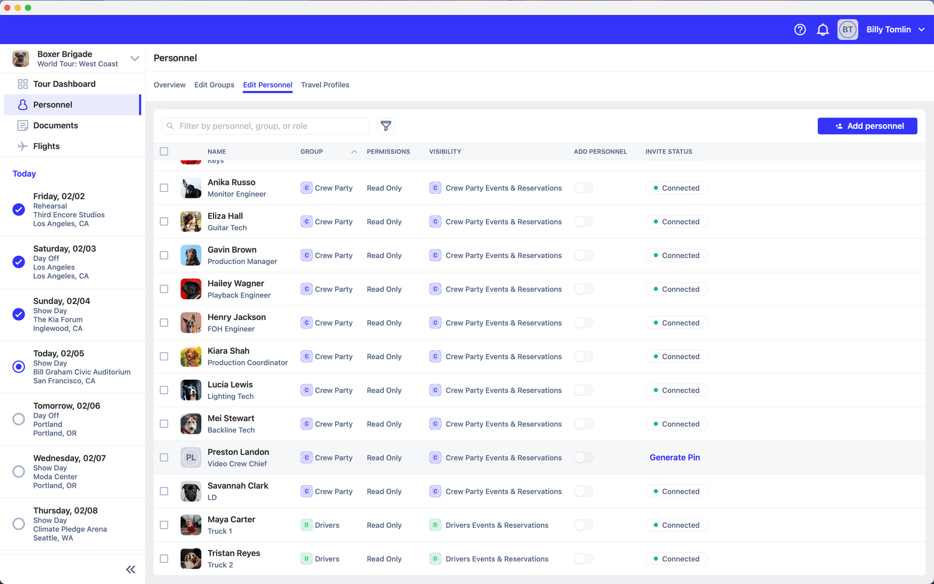Click the Add personnel button

pos(867,126)
